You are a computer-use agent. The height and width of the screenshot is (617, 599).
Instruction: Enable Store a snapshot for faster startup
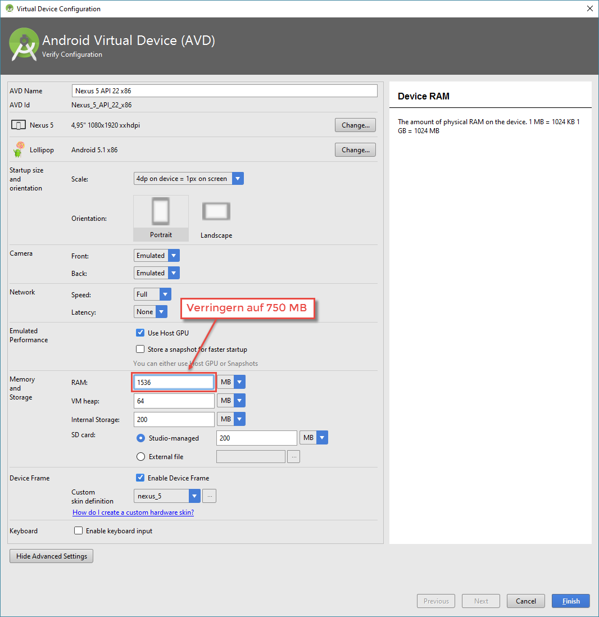pos(140,350)
